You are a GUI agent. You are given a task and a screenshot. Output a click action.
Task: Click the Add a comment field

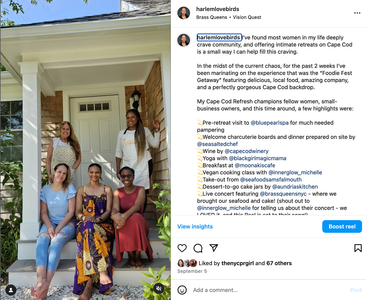pos(269,290)
